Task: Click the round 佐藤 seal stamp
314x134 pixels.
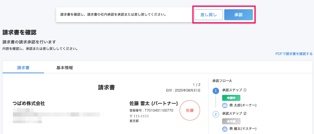Action: pos(190,110)
